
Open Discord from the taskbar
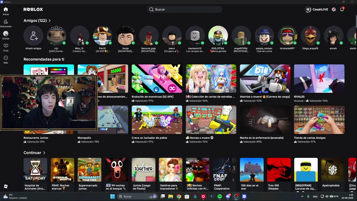228,197
